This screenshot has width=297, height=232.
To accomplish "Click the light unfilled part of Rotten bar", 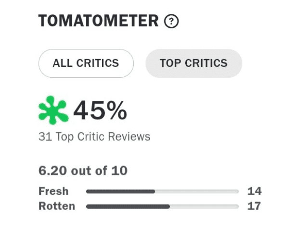I will [204, 207].
